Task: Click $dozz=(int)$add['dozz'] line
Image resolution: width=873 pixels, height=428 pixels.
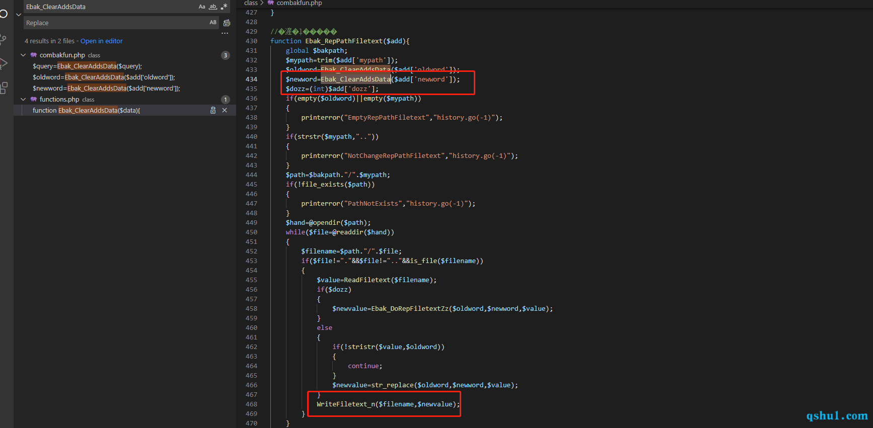Action: click(x=332, y=89)
